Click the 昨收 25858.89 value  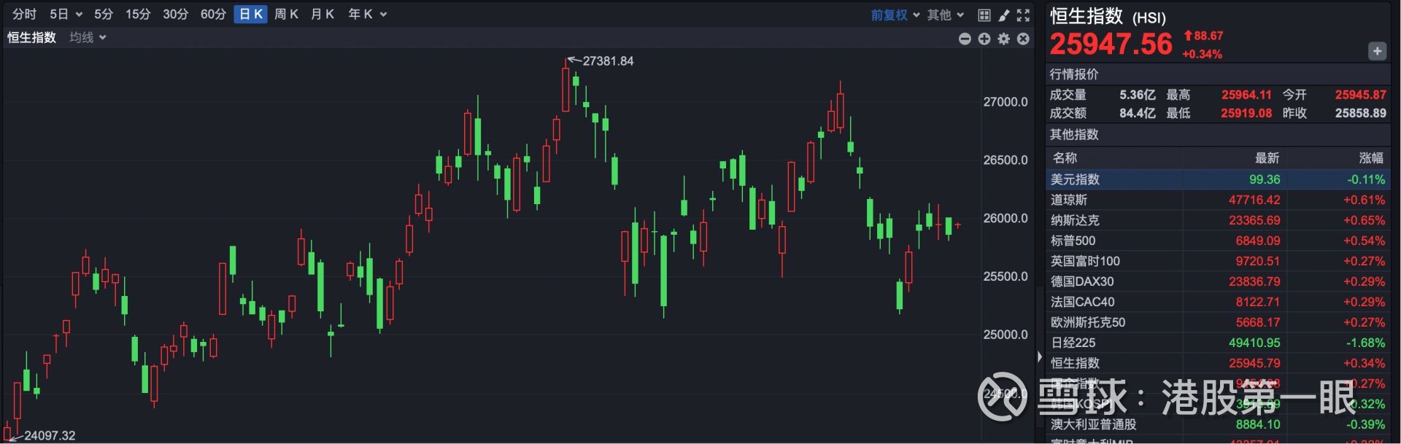[1361, 113]
